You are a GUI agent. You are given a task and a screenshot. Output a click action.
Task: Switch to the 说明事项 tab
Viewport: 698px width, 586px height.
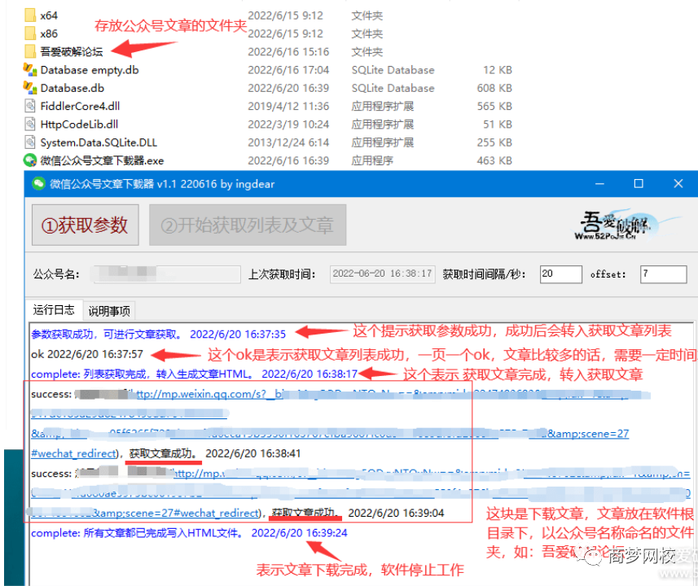point(109,311)
